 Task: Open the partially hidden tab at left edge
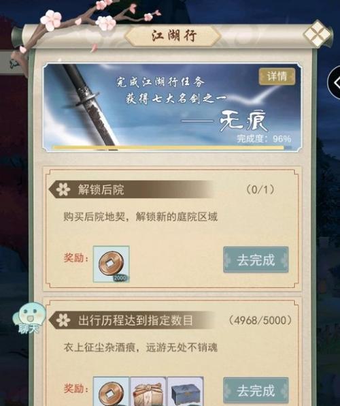pyautogui.click(x=10, y=63)
